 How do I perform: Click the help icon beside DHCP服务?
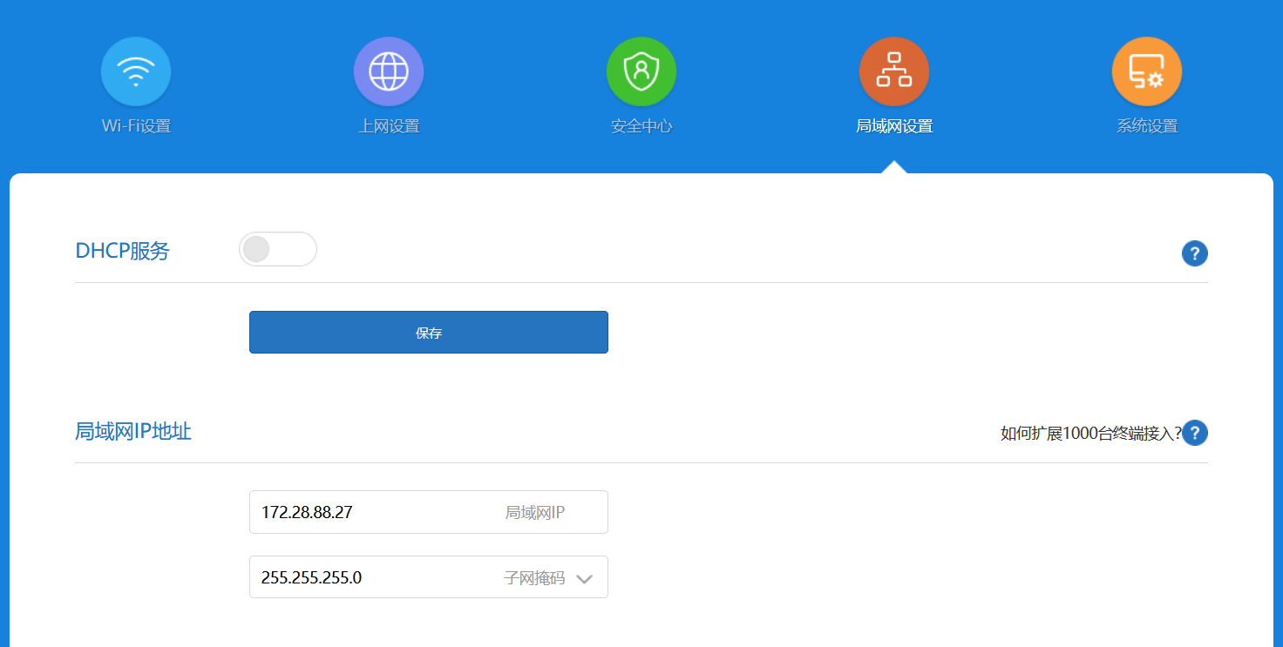(x=1194, y=253)
